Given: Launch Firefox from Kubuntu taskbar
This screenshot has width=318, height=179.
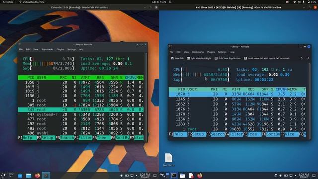Looking at the screenshot, I should point(37,176).
